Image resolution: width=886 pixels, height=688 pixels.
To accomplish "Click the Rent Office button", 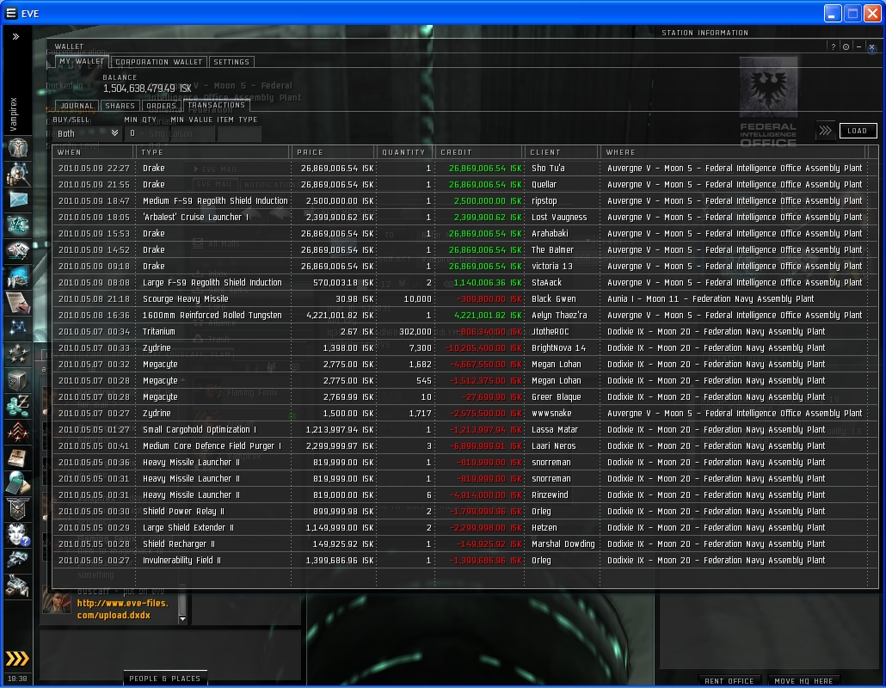I will point(729,680).
